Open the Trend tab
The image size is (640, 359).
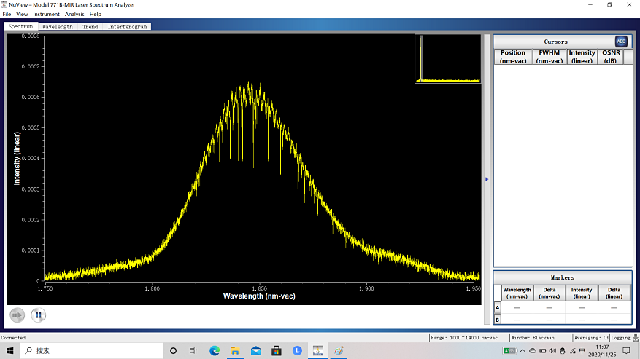point(90,27)
